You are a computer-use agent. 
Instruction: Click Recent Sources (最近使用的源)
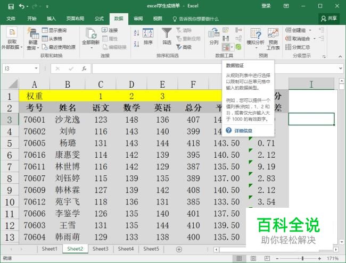[59, 47]
